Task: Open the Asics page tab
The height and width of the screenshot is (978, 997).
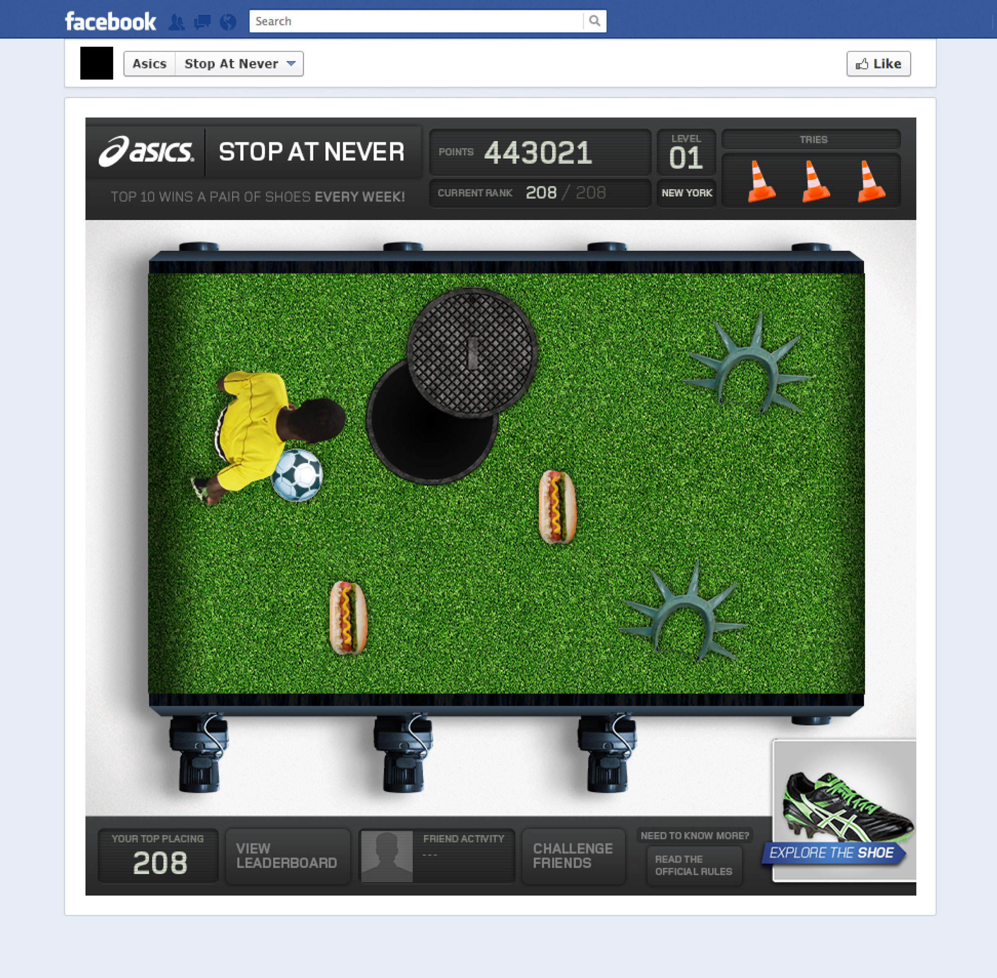Action: (x=150, y=64)
